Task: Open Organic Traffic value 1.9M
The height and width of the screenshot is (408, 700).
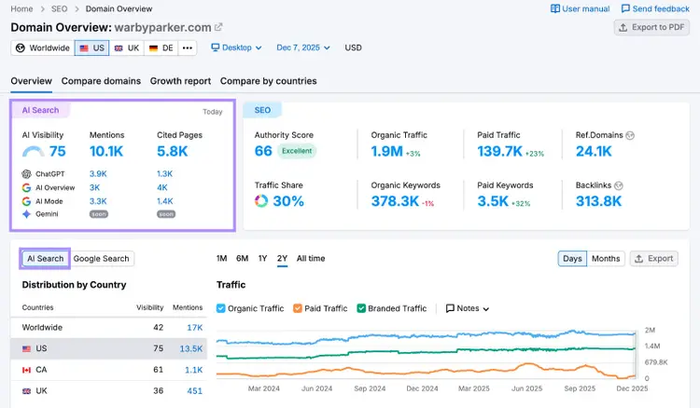Action: (387, 152)
